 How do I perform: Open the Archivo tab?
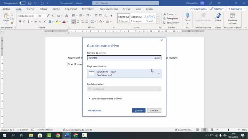click(6, 9)
